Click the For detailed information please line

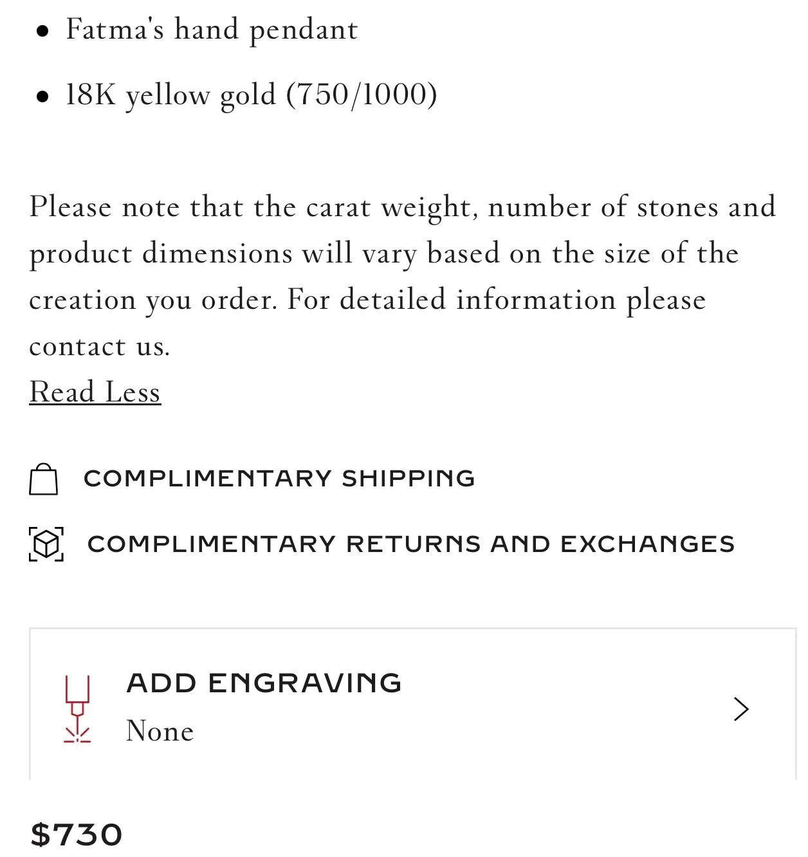pos(497,300)
